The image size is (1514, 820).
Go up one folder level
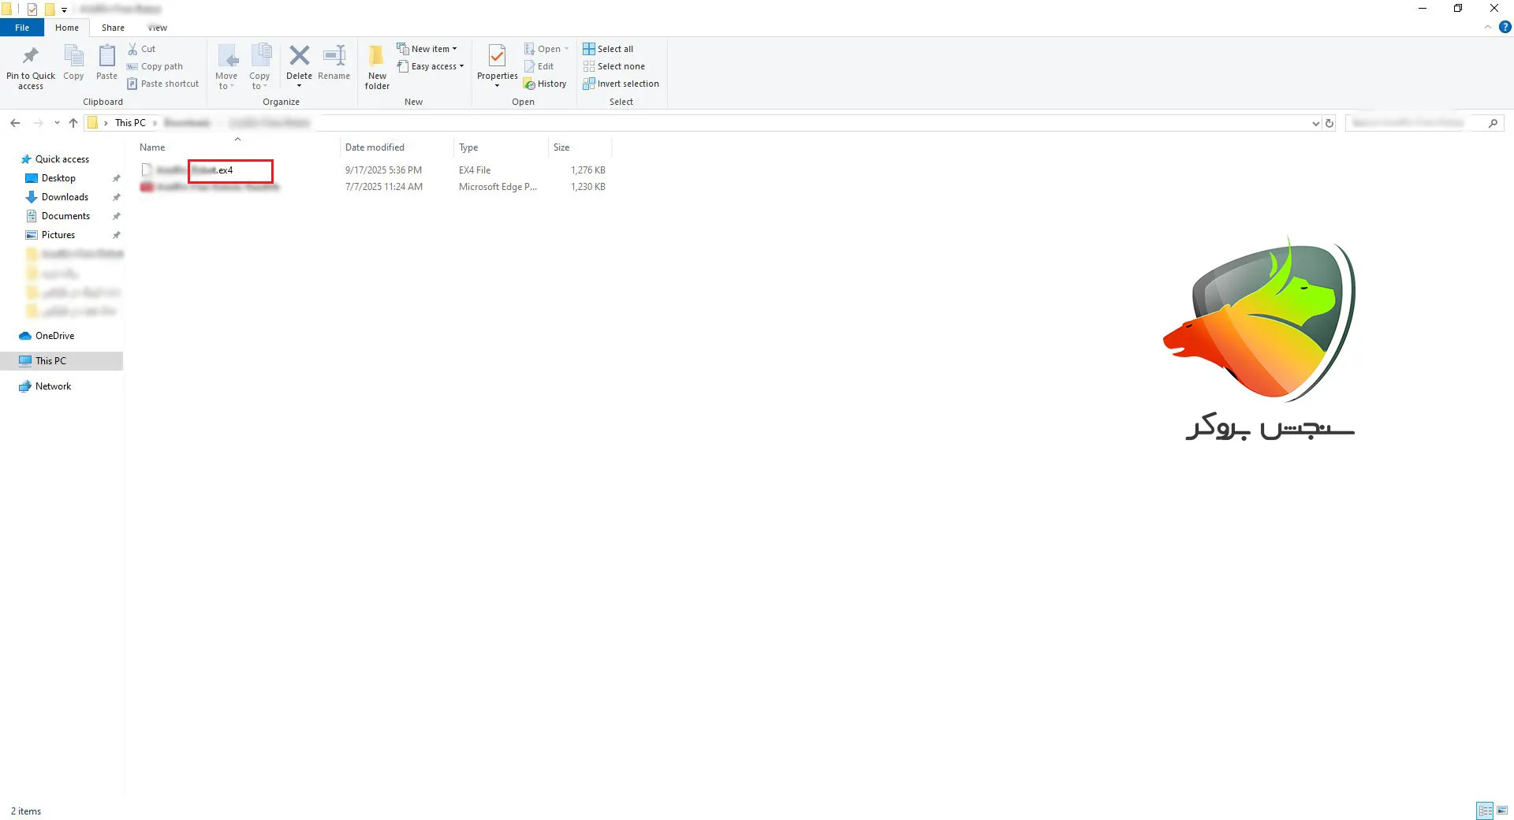click(73, 123)
